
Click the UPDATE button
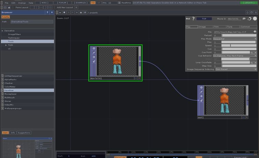[249, 3]
